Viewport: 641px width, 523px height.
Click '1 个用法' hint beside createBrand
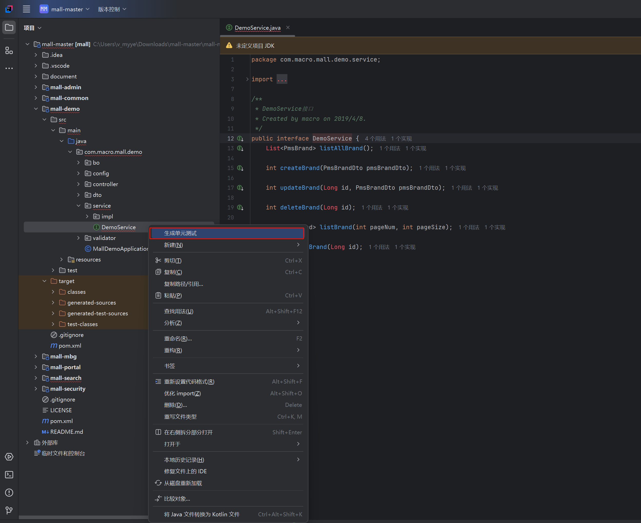pos(429,168)
